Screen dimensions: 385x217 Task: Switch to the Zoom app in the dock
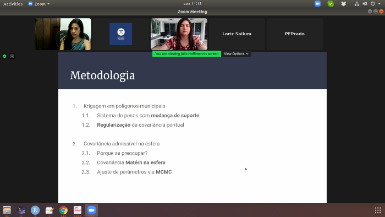click(x=92, y=210)
